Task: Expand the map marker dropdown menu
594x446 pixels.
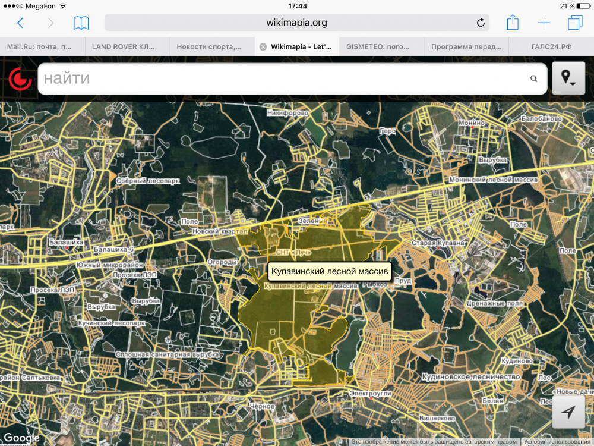Action: (568, 78)
